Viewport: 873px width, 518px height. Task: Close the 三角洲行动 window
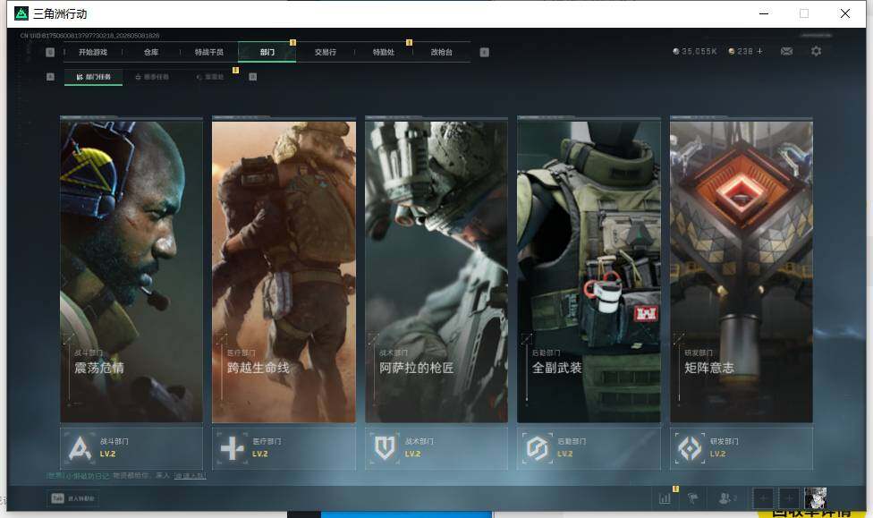(x=845, y=13)
